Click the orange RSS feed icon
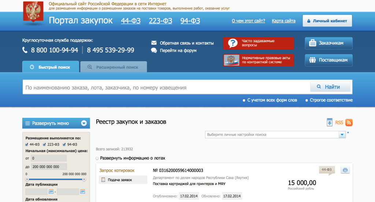Viewport: 375px width, 202px height. pyautogui.click(x=349, y=123)
